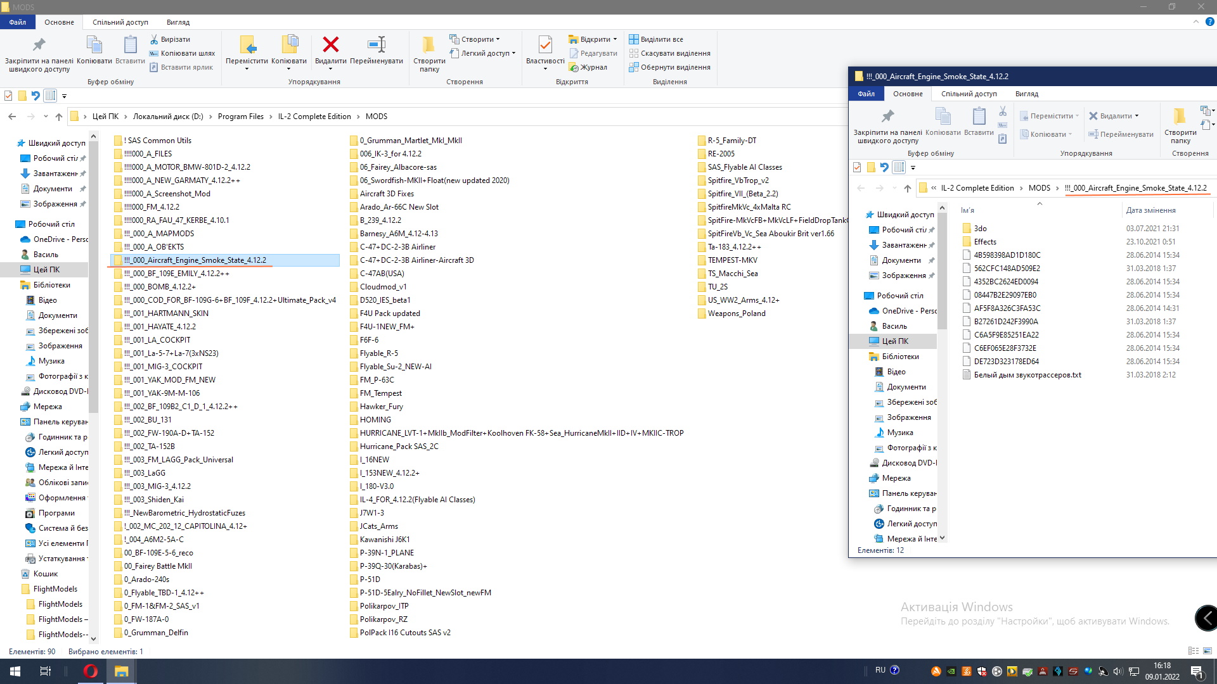Click Pin to Quick access ribbon icon

coord(39,45)
